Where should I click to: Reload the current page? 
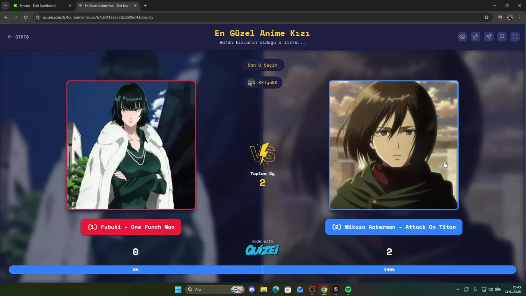pos(25,17)
